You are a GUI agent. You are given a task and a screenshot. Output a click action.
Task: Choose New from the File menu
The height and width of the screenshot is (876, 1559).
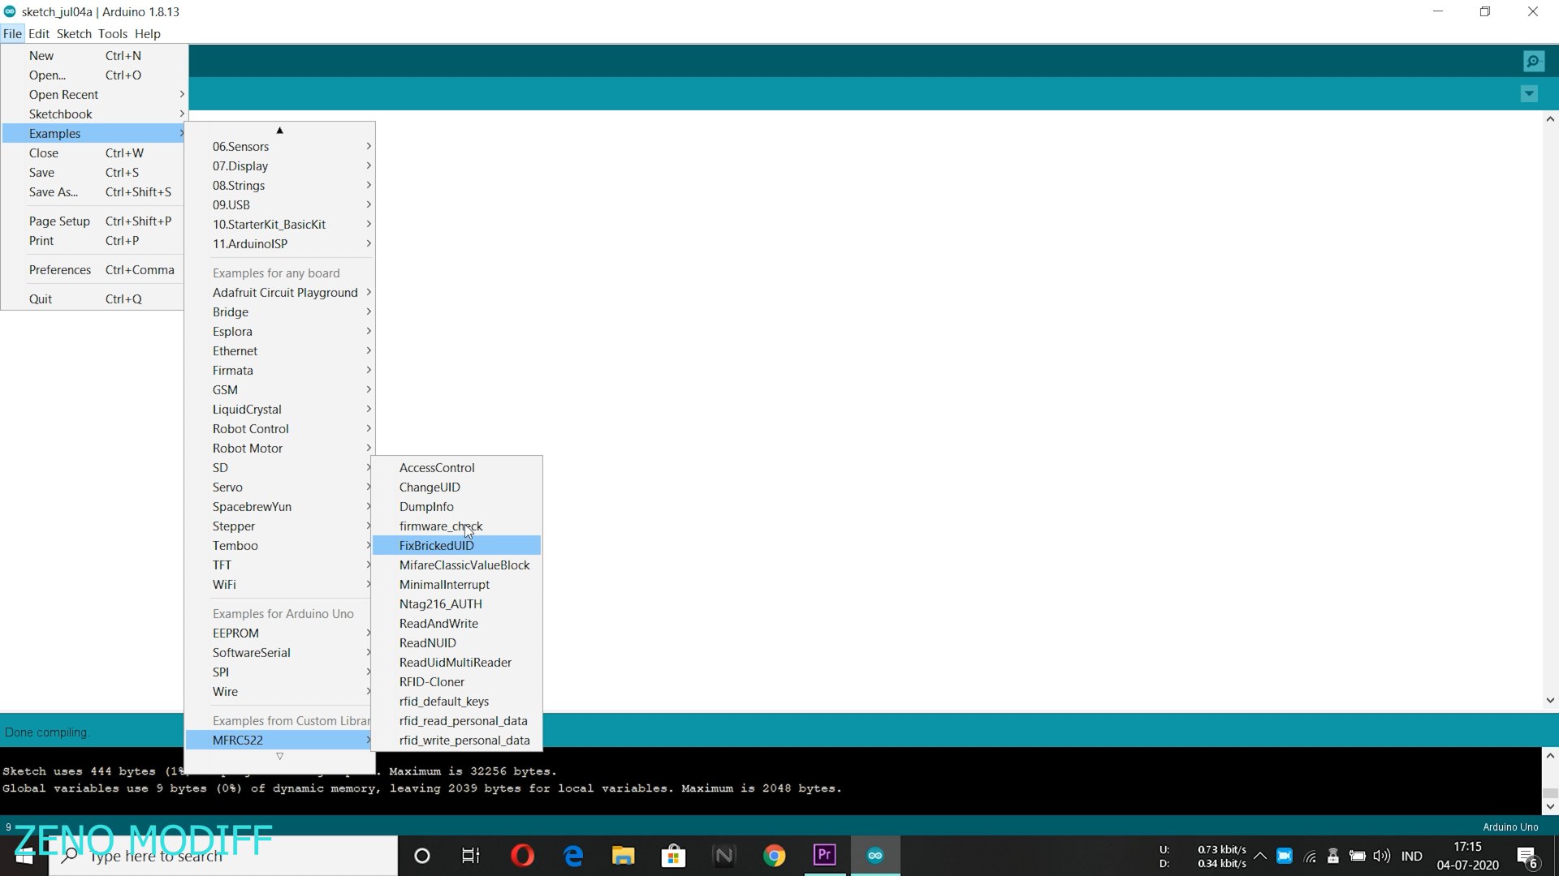[x=94, y=56]
